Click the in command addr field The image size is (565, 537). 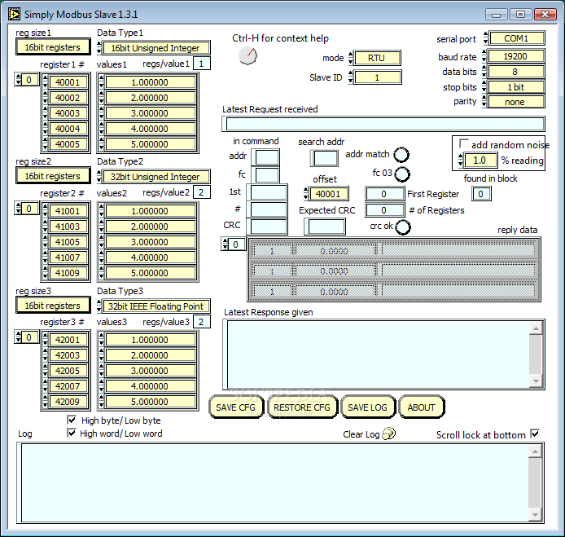(267, 157)
